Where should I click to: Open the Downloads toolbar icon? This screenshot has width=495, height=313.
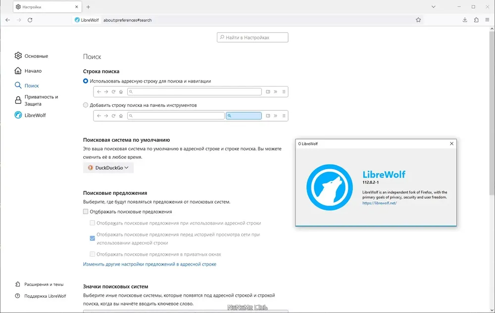point(465,20)
